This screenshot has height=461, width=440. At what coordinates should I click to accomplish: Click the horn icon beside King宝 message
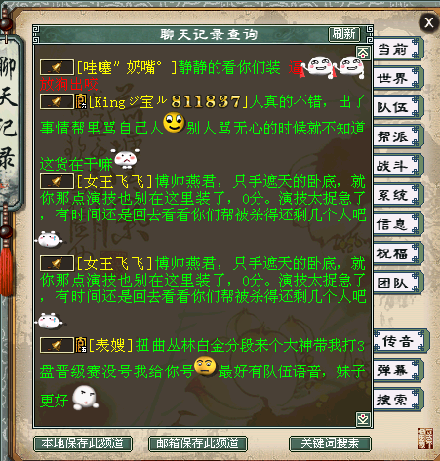pyautogui.click(x=57, y=101)
